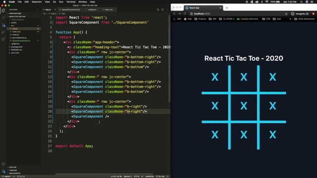Open new browser tab with plus
317x178 pixels.
[x=227, y=8]
